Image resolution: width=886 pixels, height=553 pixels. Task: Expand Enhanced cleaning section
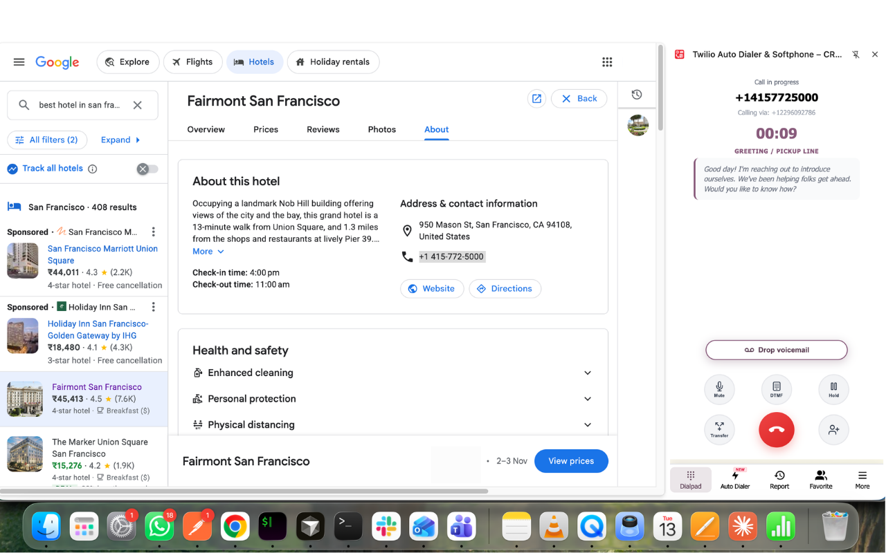pos(392,373)
